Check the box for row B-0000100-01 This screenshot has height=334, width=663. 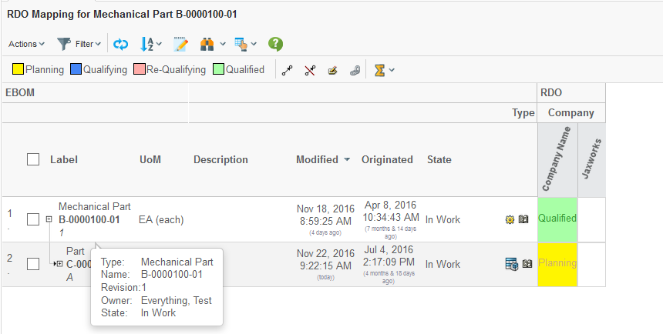[33, 219]
